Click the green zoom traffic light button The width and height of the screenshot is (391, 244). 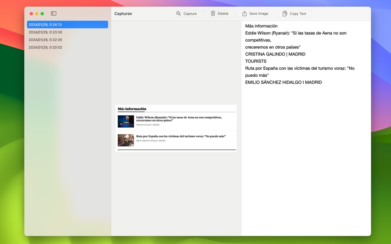click(x=42, y=13)
